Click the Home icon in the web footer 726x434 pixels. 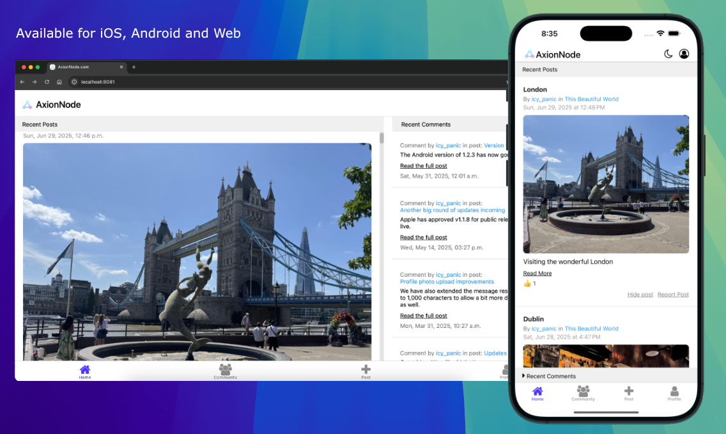coord(85,369)
